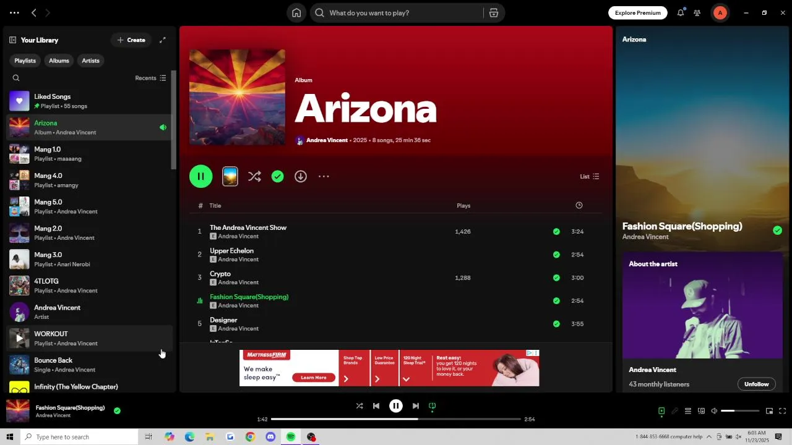Sort tracks by duration clock icon
Screen dimensions: 792x445
579,205
